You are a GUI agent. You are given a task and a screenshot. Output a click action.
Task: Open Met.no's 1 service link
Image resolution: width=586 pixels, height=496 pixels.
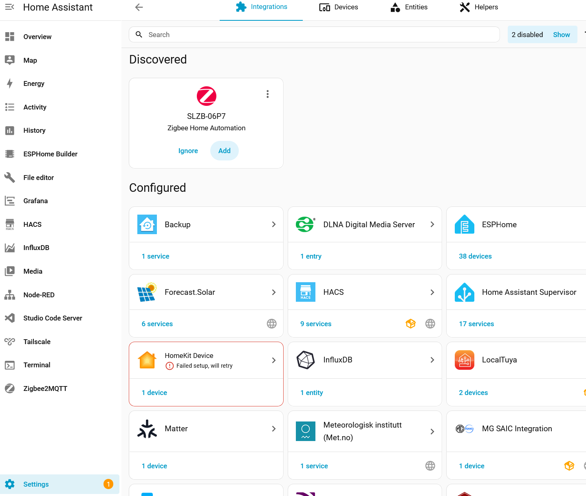coord(314,466)
